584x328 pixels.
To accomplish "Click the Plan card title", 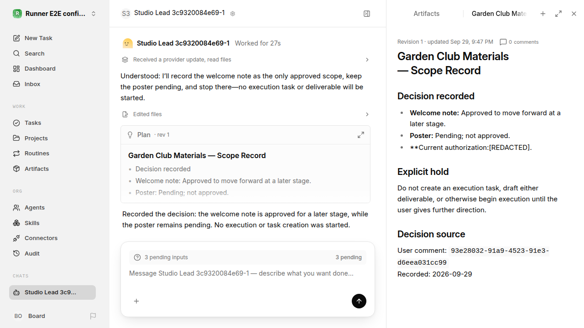I will point(197,155).
